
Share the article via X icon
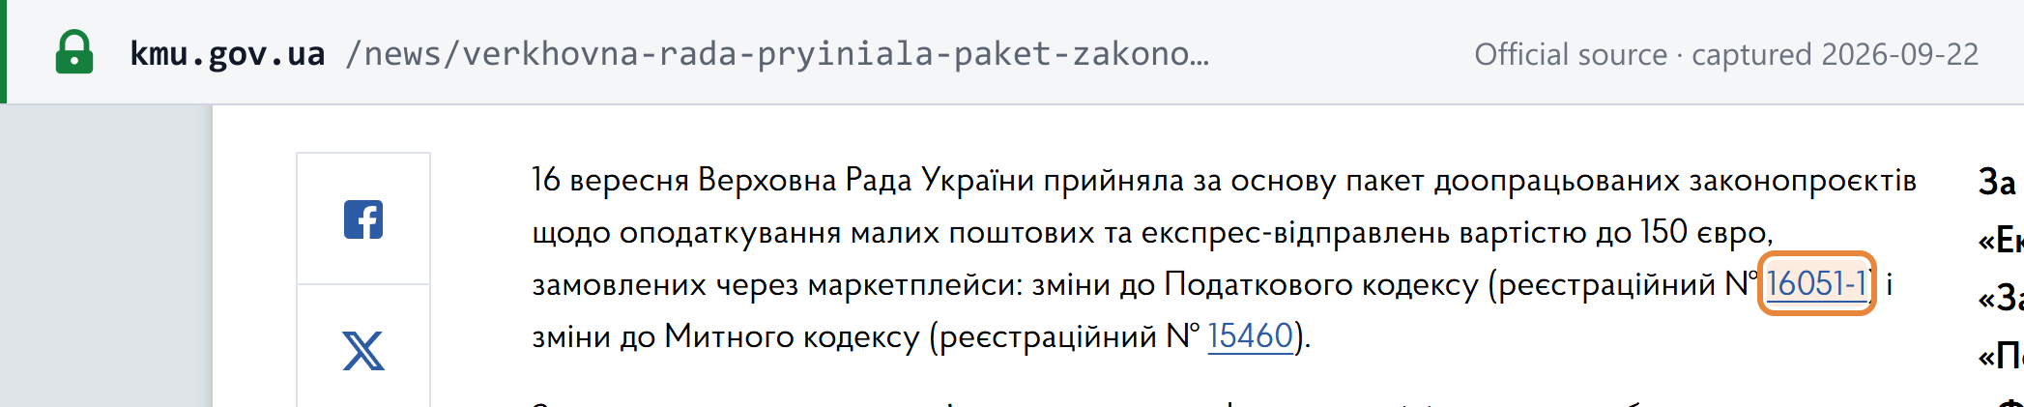(363, 351)
